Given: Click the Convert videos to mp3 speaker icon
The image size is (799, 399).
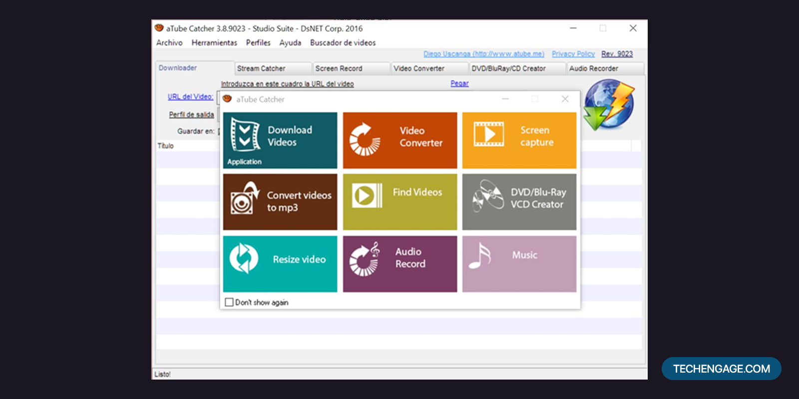Looking at the screenshot, I should point(245,198).
